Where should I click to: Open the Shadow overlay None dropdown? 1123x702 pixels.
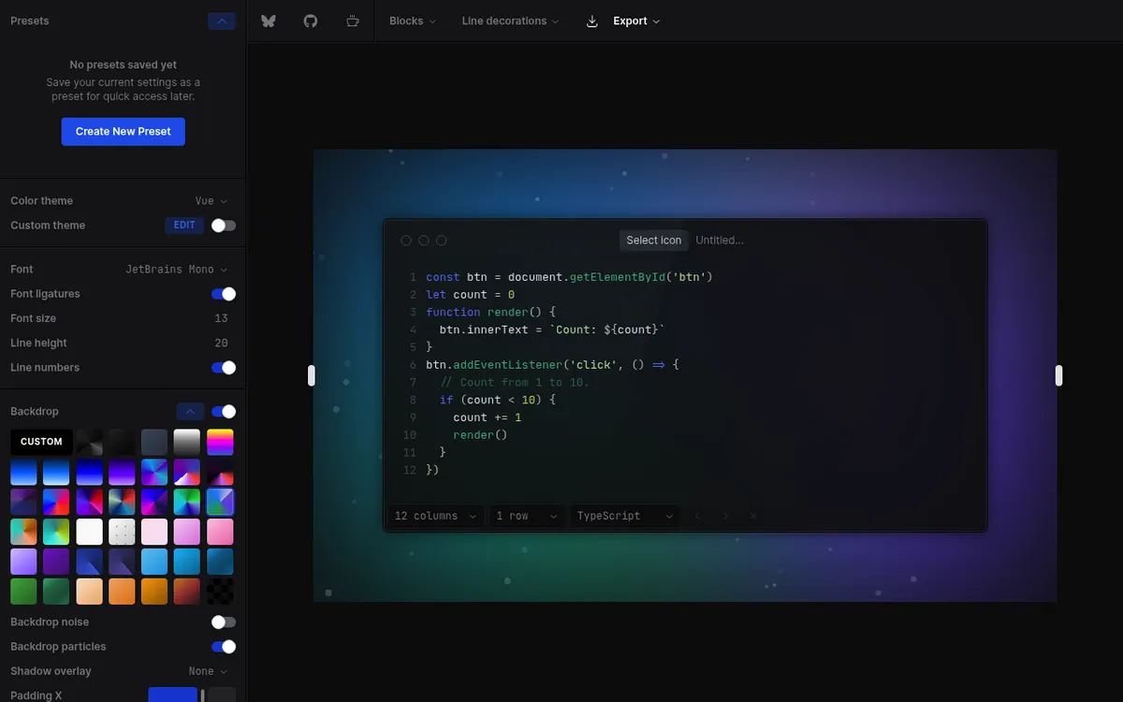click(208, 671)
